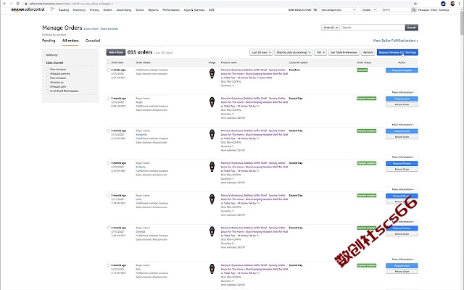Check the SI CA Prod Marketplace filter
The width and height of the screenshot is (464, 290).
tap(48, 91)
